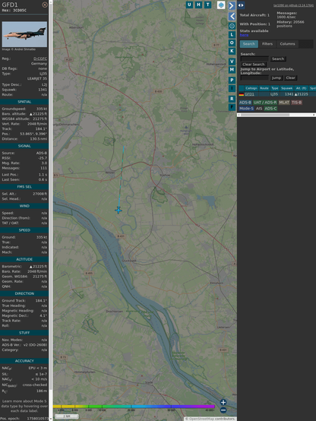This screenshot has width=316, height=421.
Task: Sort table by Squawk column header
Action: tap(286, 88)
